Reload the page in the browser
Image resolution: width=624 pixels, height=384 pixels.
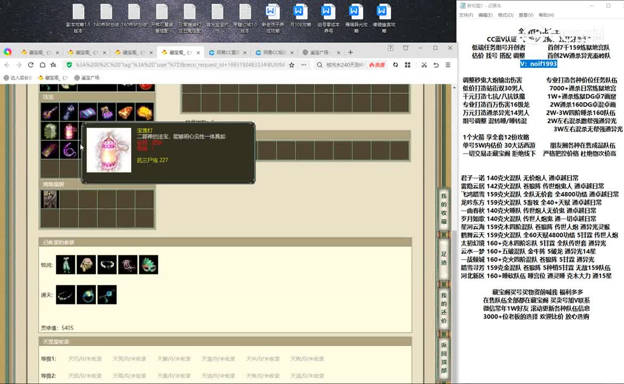click(30, 65)
